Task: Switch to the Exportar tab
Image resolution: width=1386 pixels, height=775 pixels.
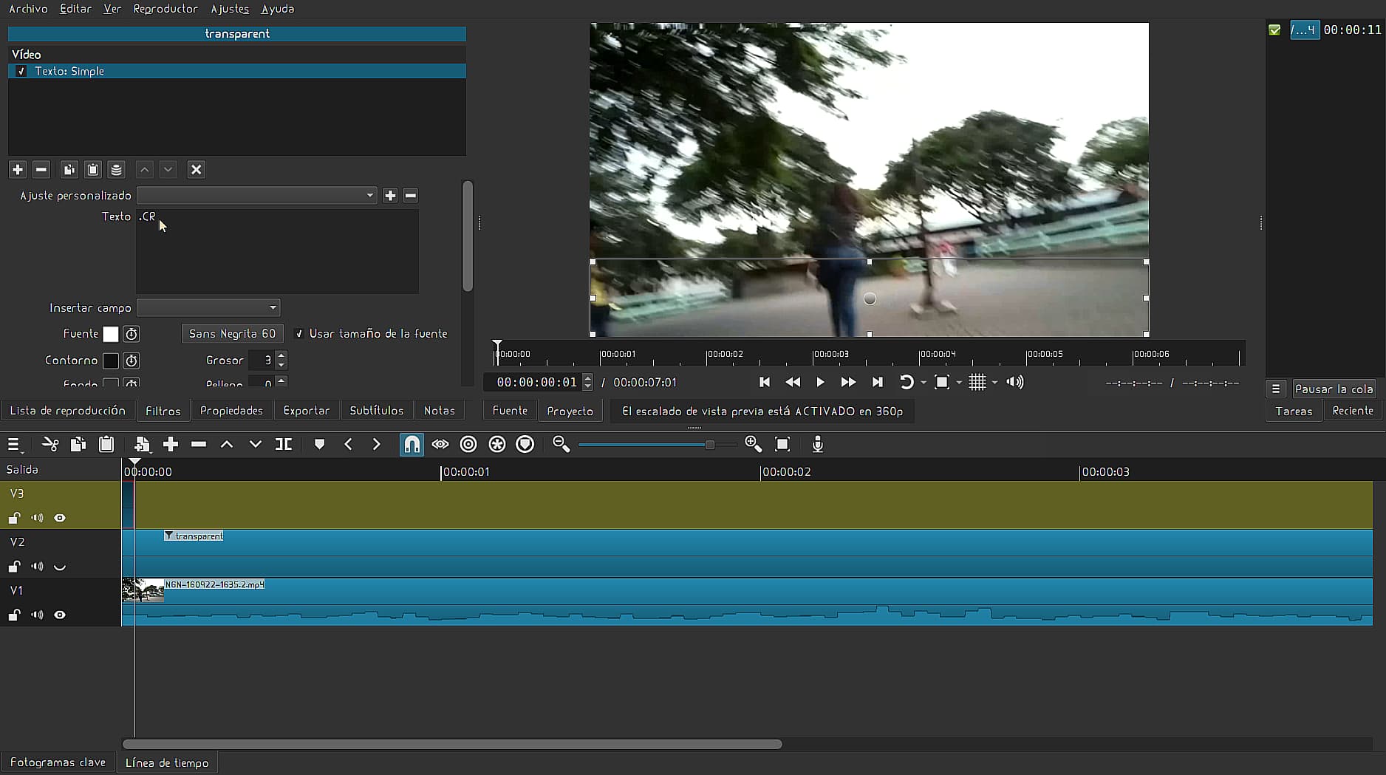Action: (306, 410)
